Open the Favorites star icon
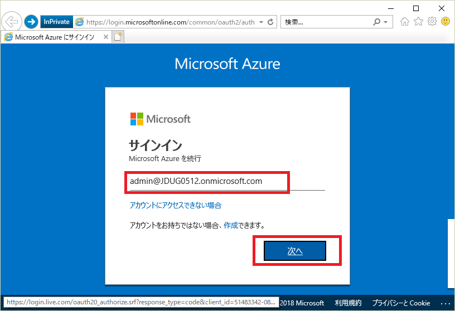Viewport: 455px width, 311px height. pyautogui.click(x=418, y=22)
